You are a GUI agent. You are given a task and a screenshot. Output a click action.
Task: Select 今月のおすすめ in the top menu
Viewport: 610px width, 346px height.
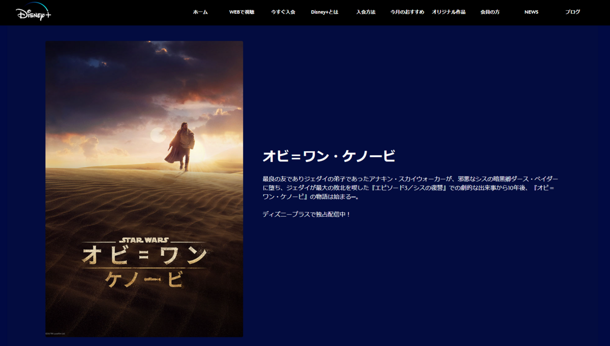tap(407, 12)
